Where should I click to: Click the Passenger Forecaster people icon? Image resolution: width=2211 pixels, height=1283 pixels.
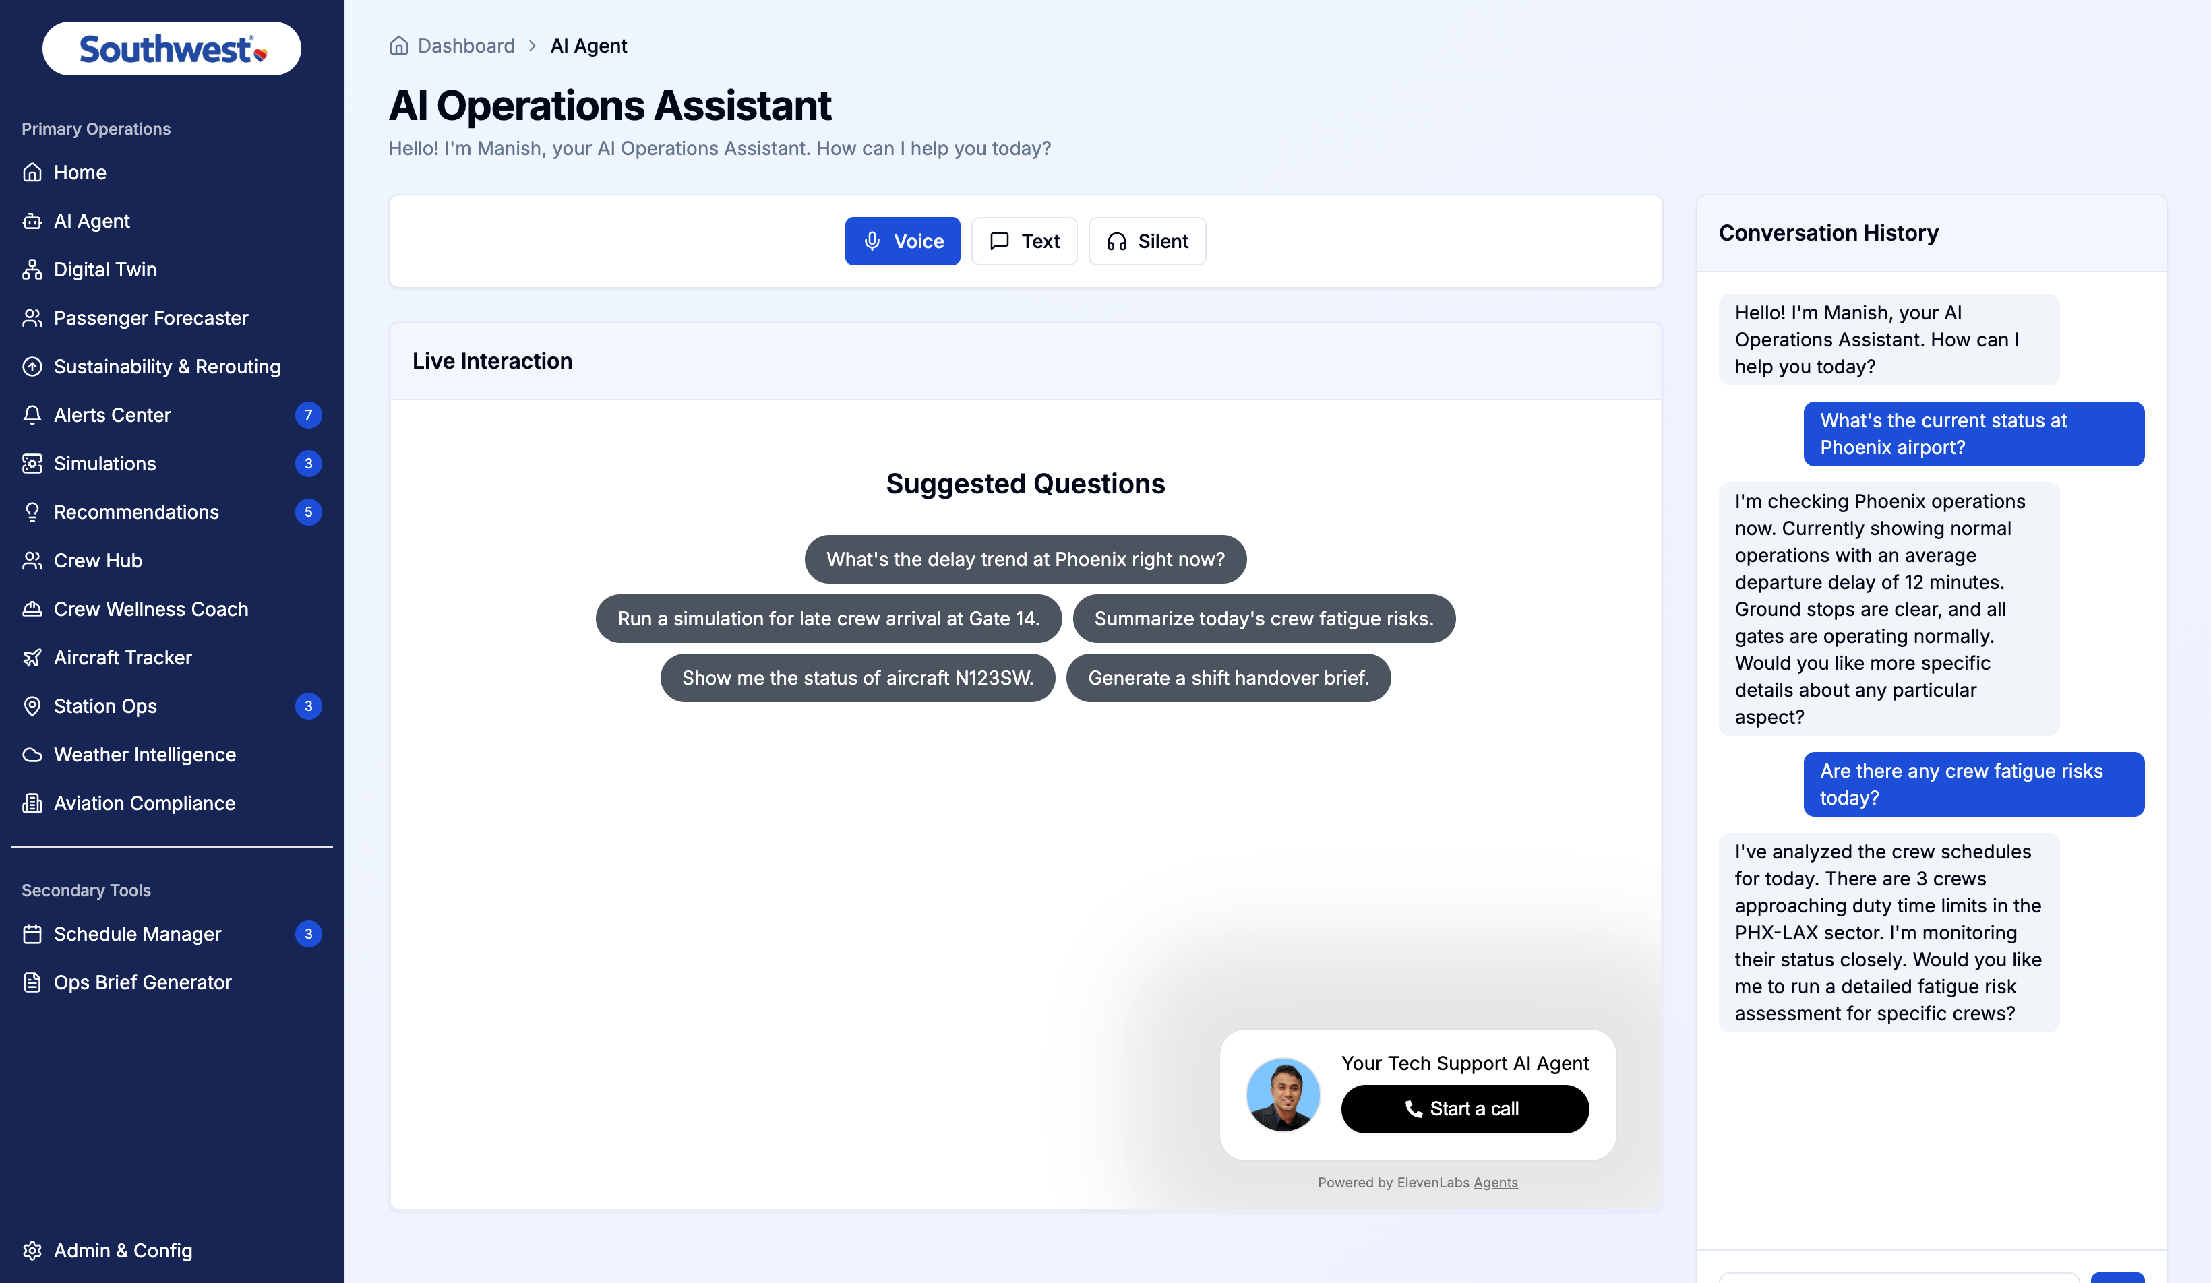tap(32, 318)
